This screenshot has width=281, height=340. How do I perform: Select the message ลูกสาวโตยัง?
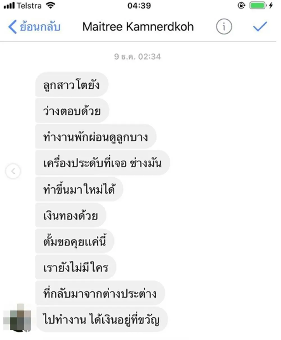click(x=72, y=85)
